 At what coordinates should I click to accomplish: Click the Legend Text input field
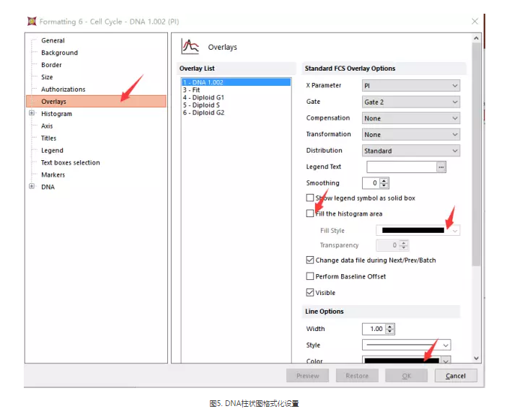click(400, 167)
